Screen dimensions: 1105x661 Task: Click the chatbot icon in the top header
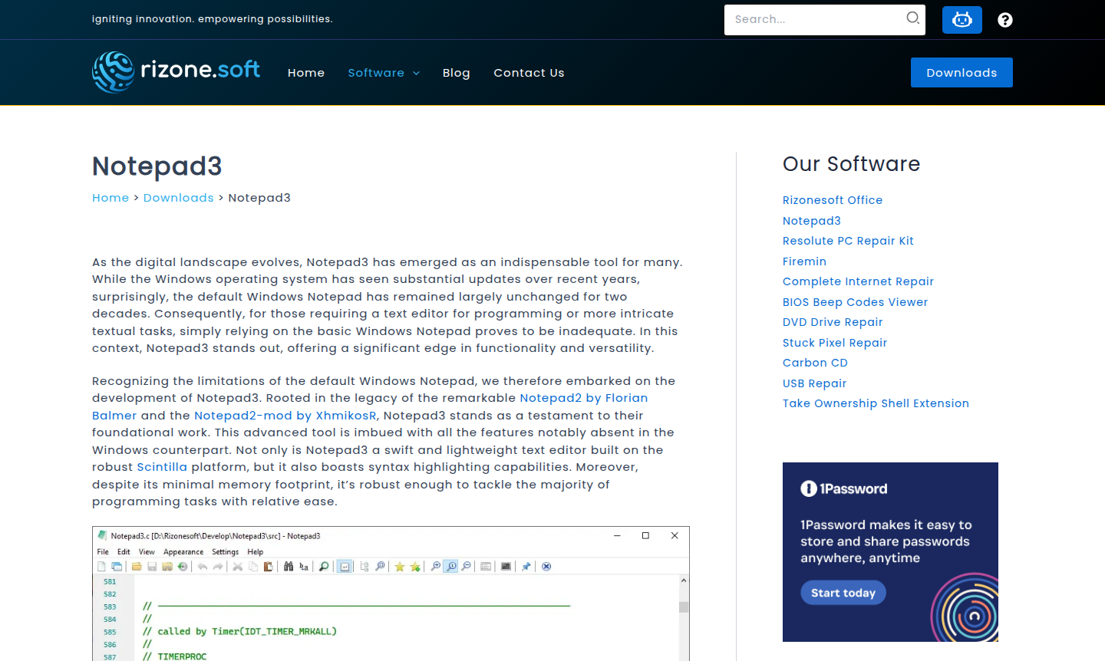[x=962, y=19]
